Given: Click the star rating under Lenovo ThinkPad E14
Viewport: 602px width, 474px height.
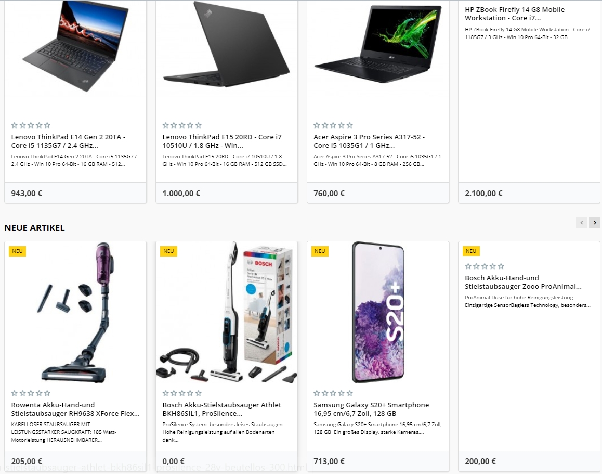Looking at the screenshot, I should tap(31, 125).
